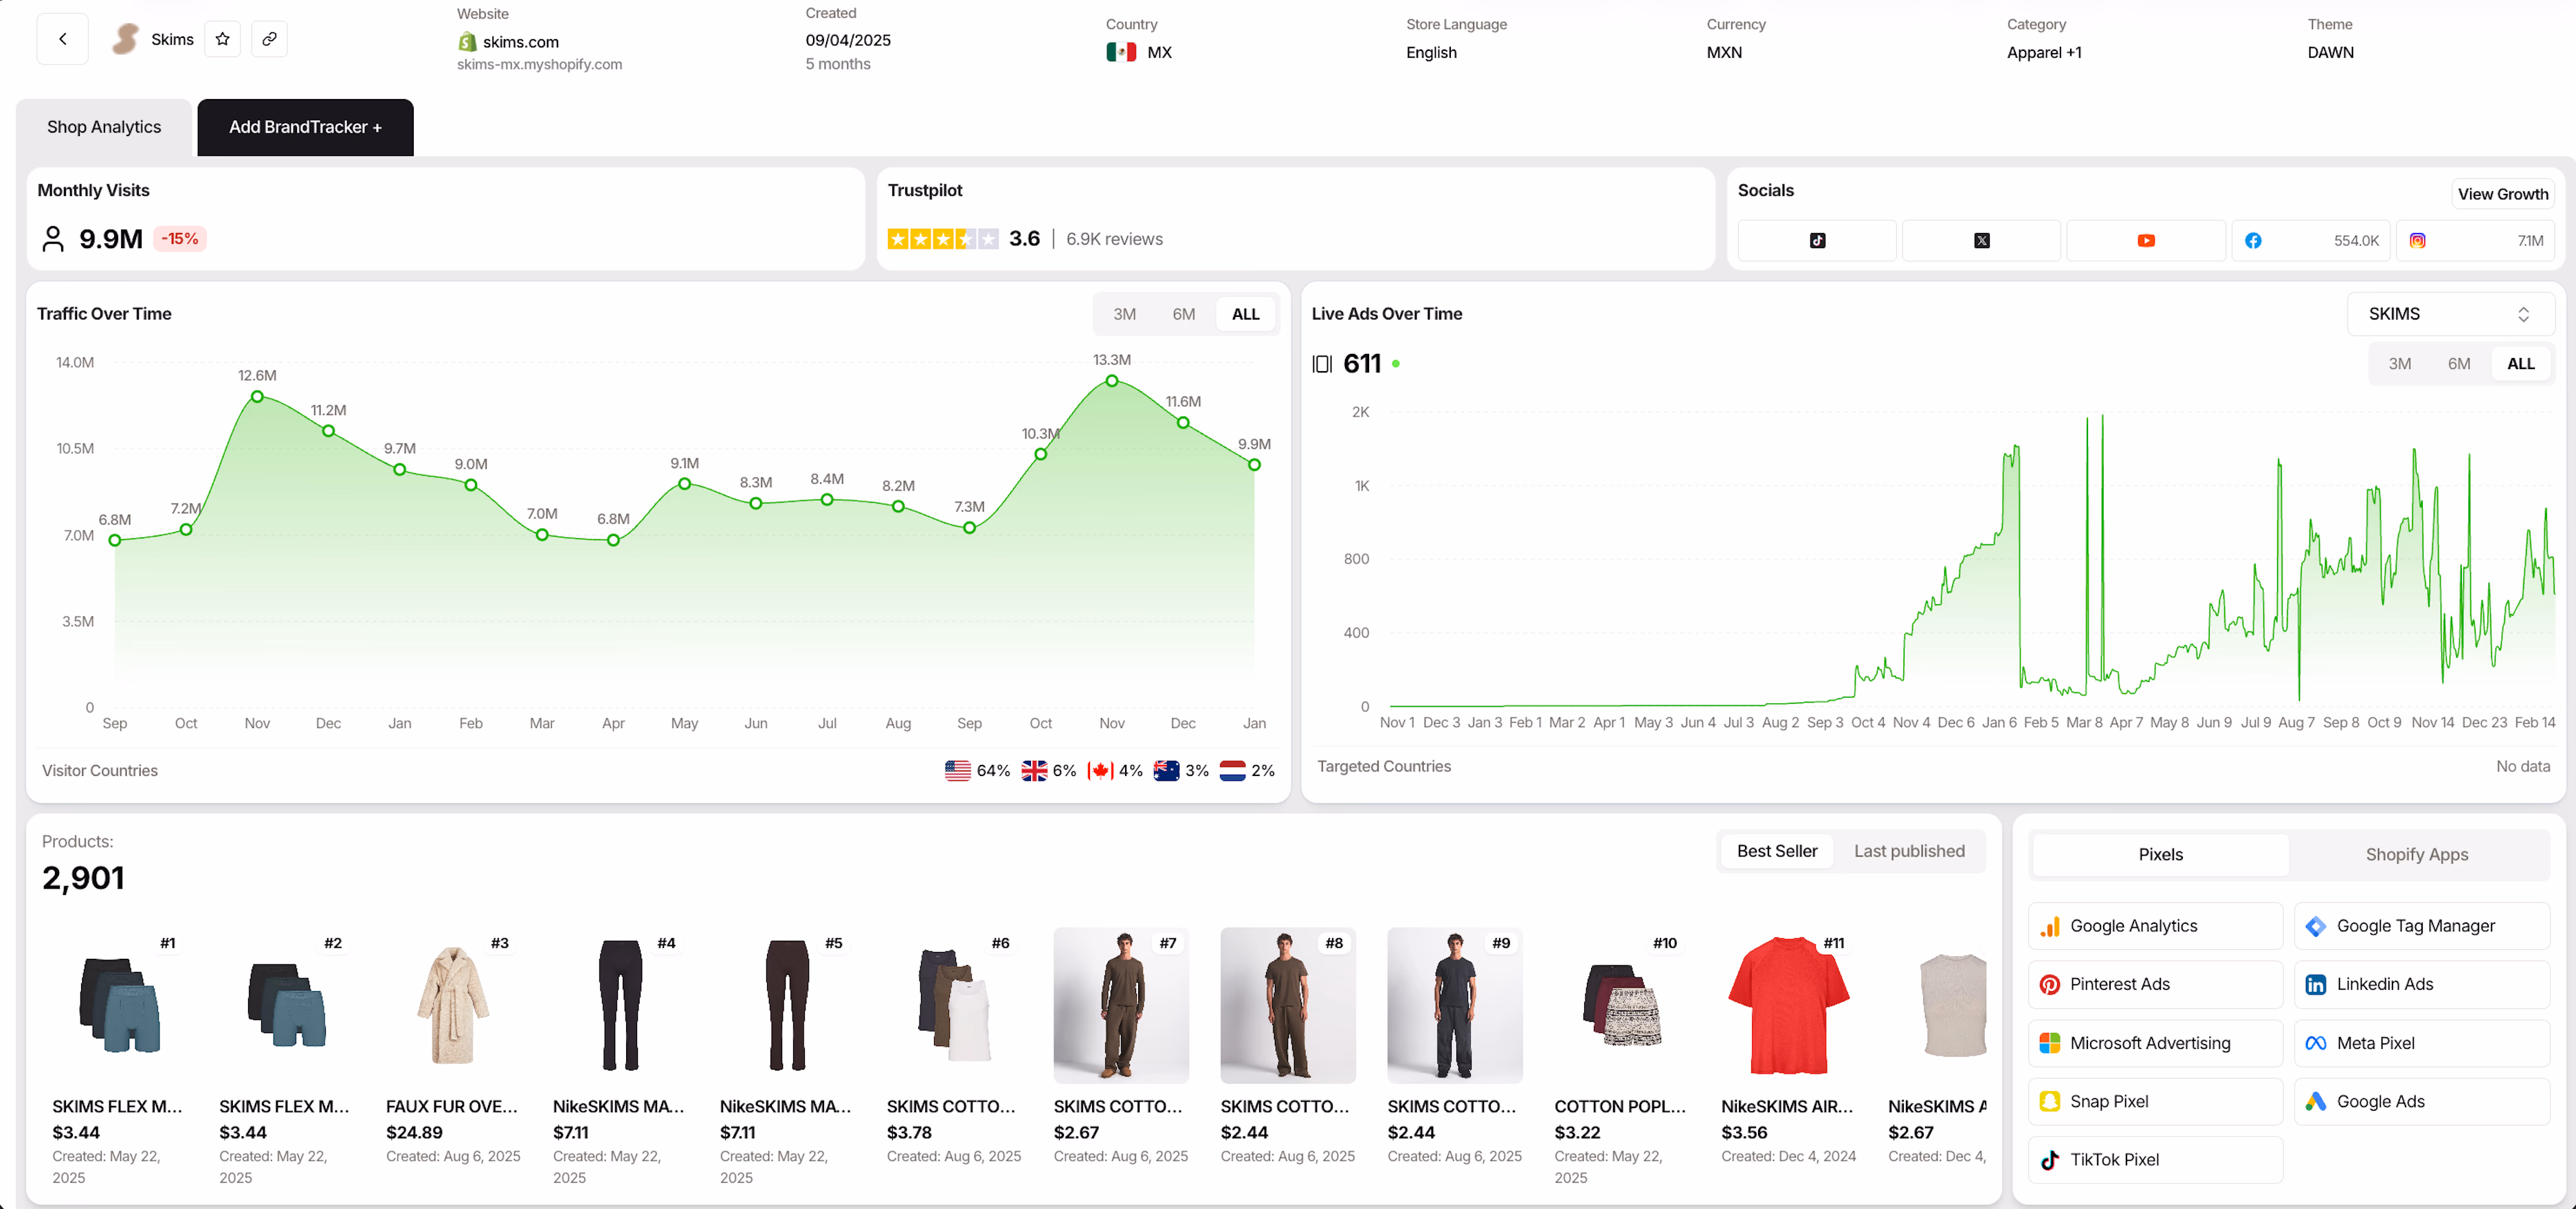Select the Shop Analytics tab

103,126
